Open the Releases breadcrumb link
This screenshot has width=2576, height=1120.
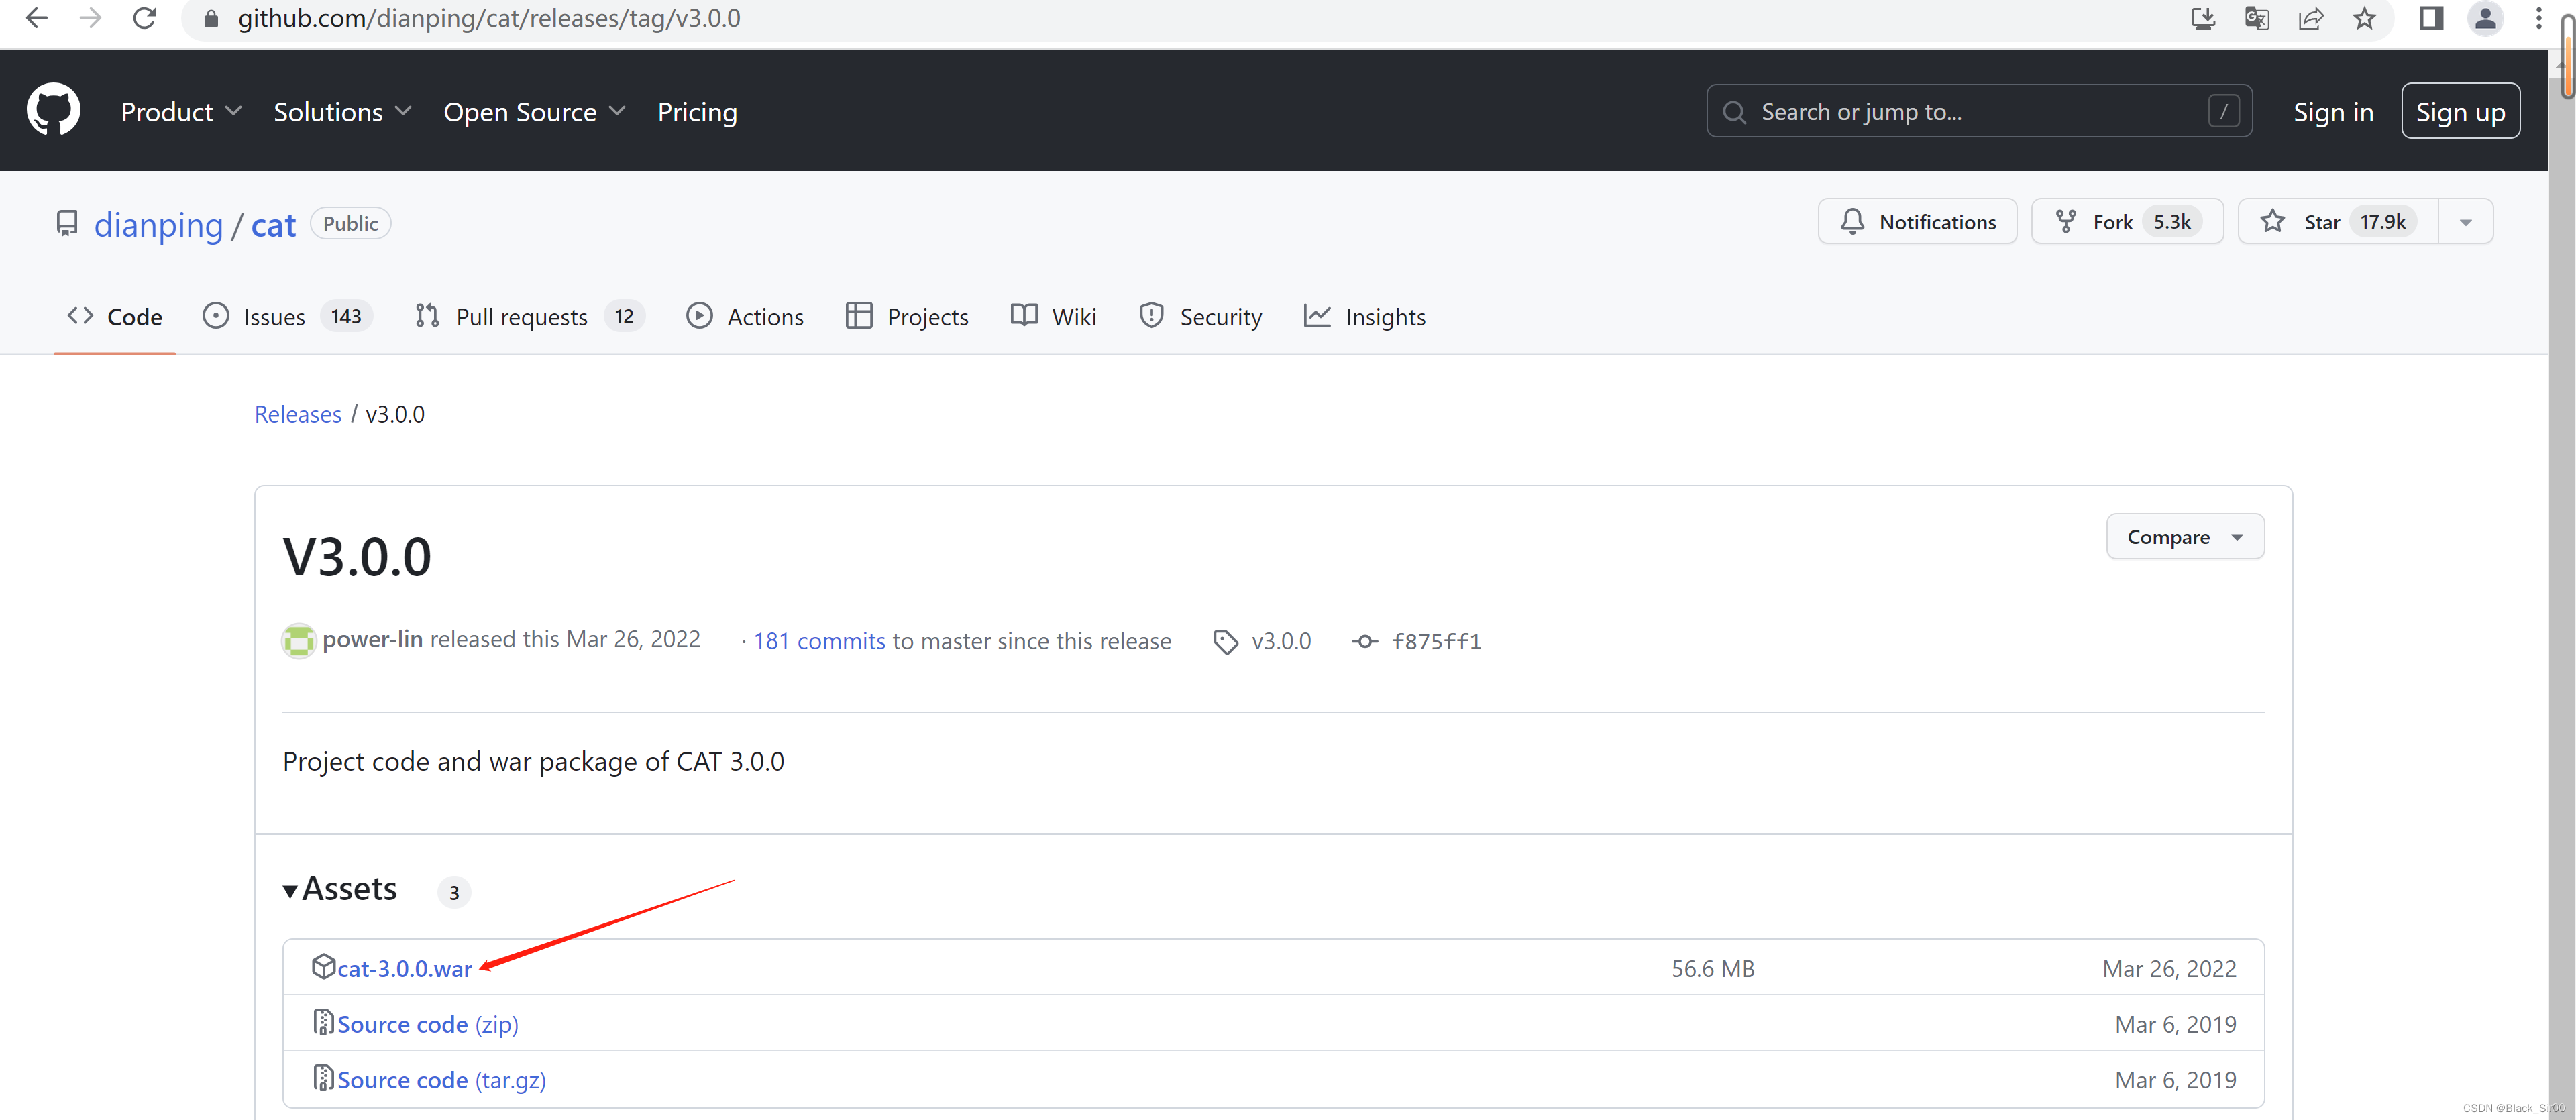click(297, 413)
